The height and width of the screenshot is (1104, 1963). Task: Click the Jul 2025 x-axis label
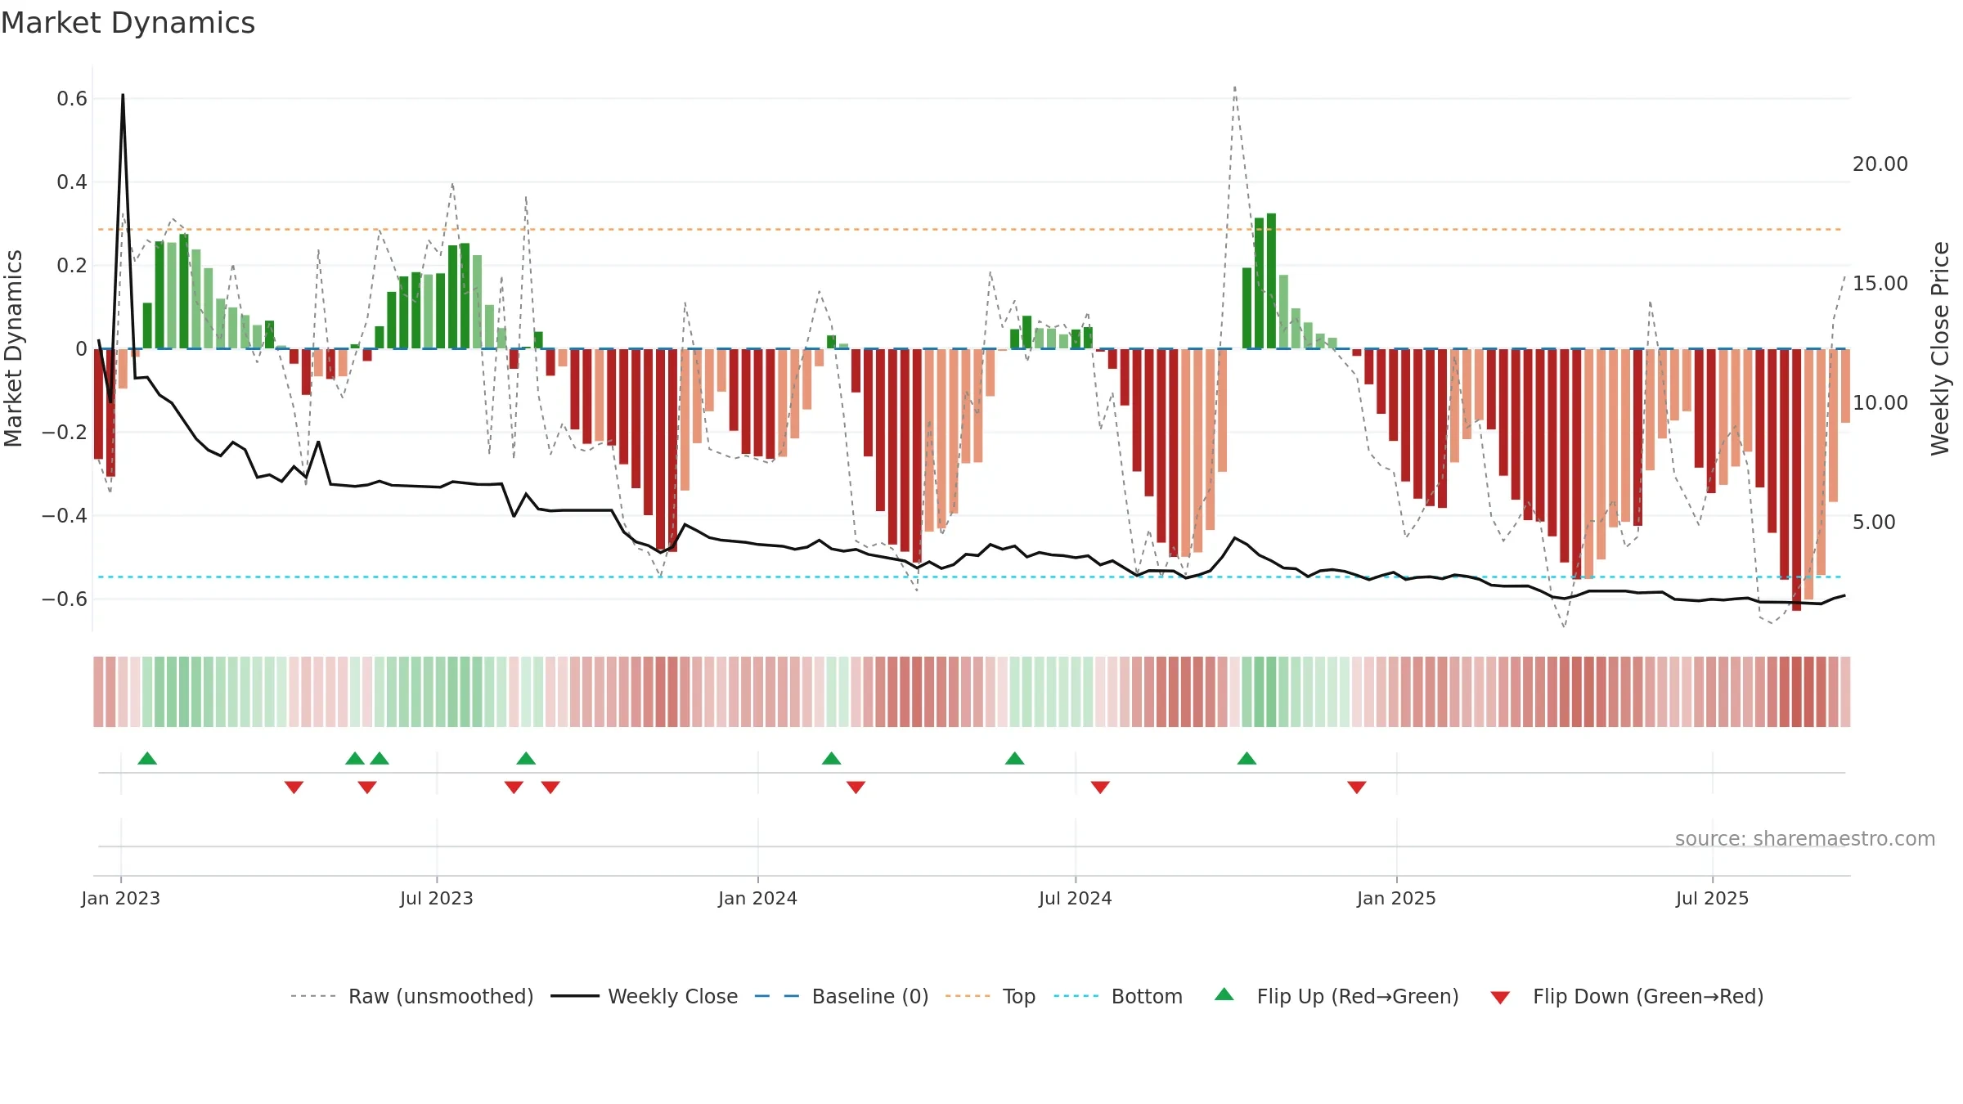click(x=1713, y=898)
